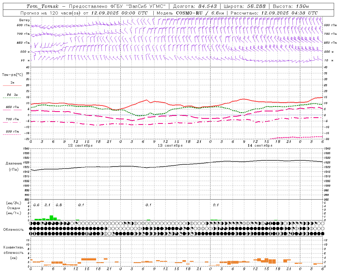Click the 0.6 precipitation value
The width and height of the screenshot is (338, 271).
(36, 205)
